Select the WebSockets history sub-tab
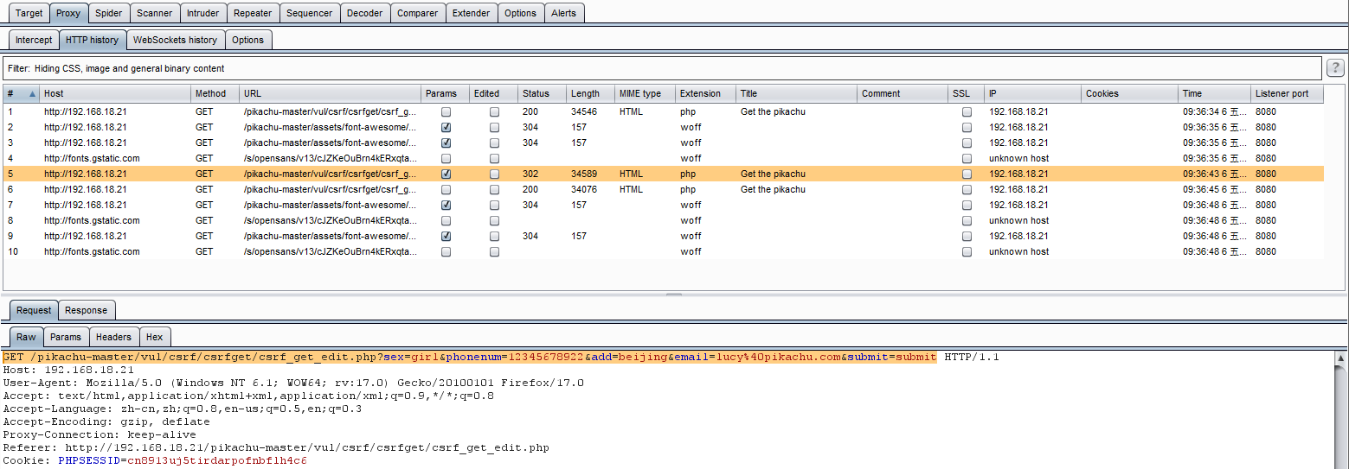The height and width of the screenshot is (469, 1349). tap(176, 40)
